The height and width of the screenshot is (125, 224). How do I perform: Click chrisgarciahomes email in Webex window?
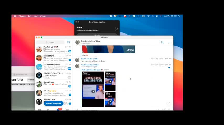click(x=88, y=30)
